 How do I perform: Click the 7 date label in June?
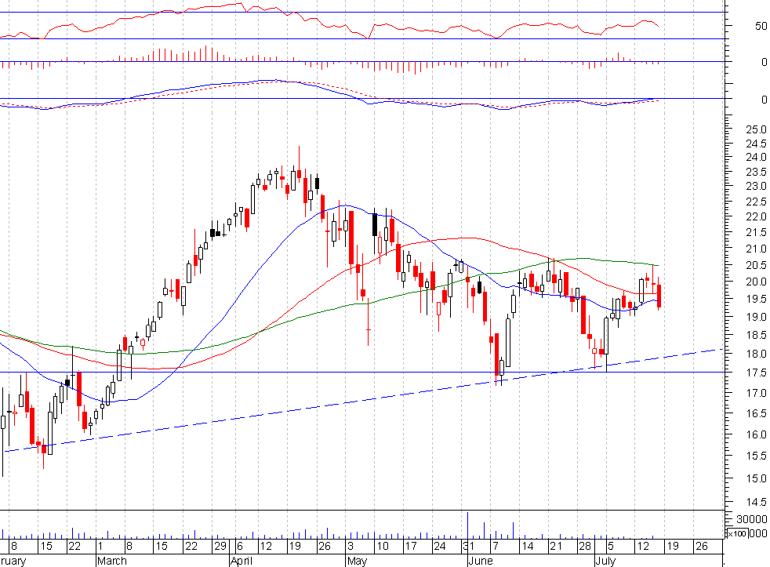pos(496,547)
